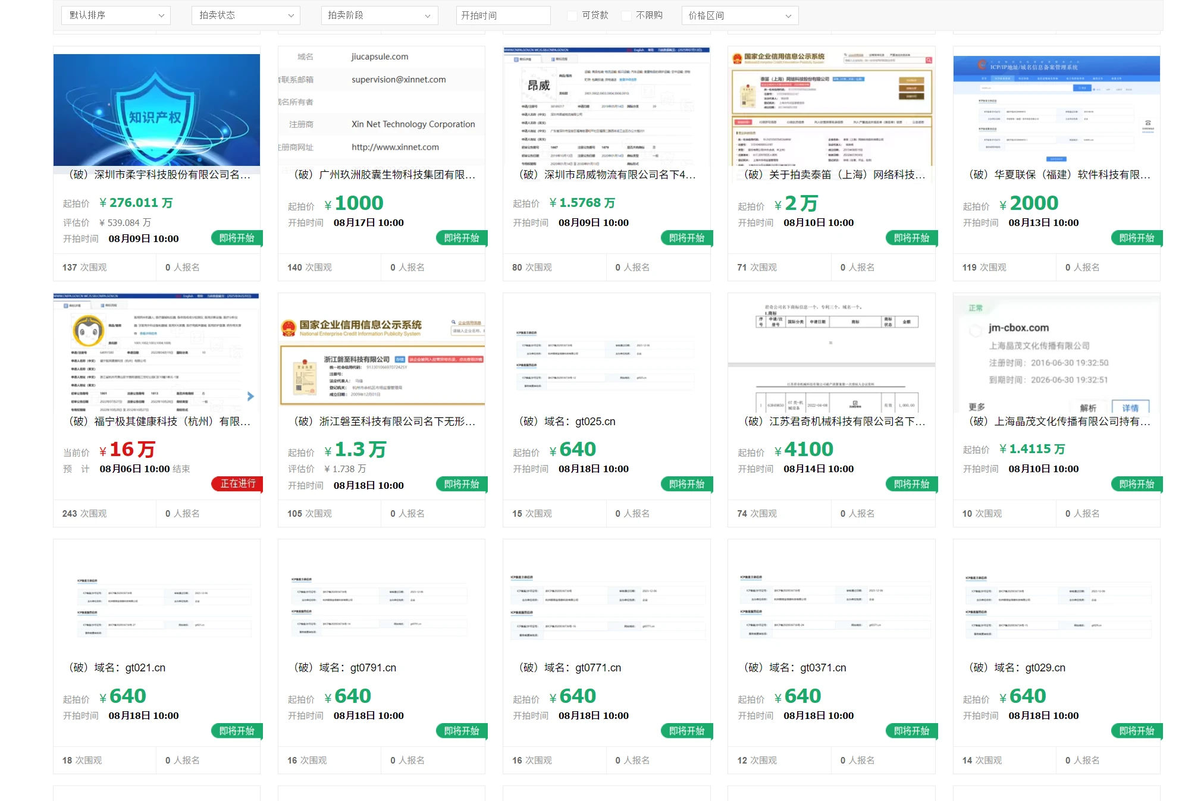Click 解析 in jm-cbox.com listing image

(1088, 407)
